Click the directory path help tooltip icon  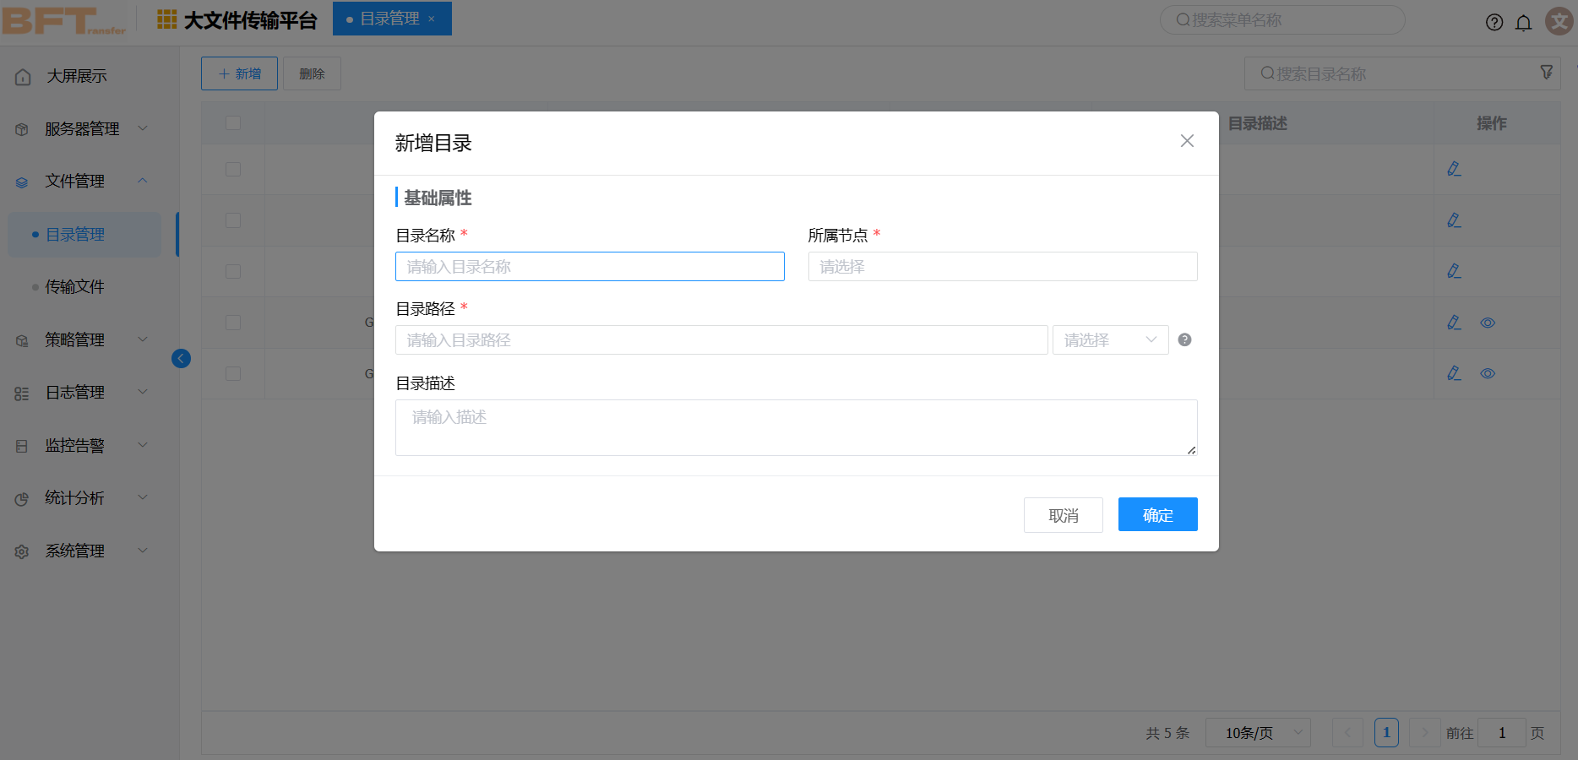(1184, 339)
